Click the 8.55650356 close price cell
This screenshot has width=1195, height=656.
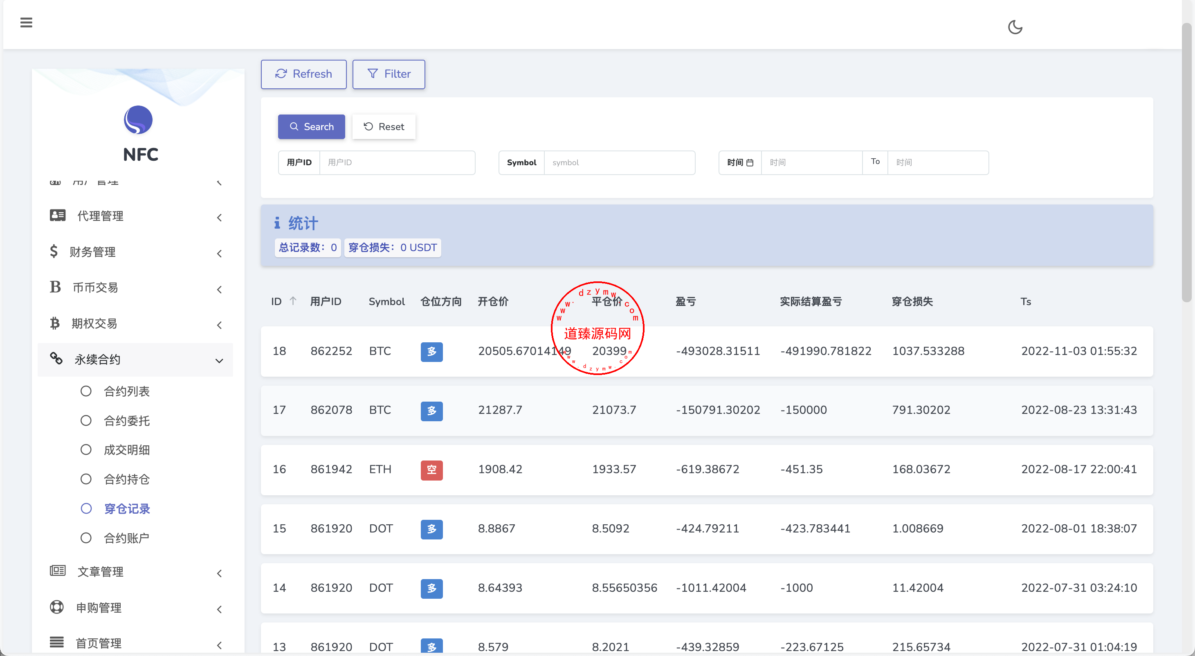point(624,588)
